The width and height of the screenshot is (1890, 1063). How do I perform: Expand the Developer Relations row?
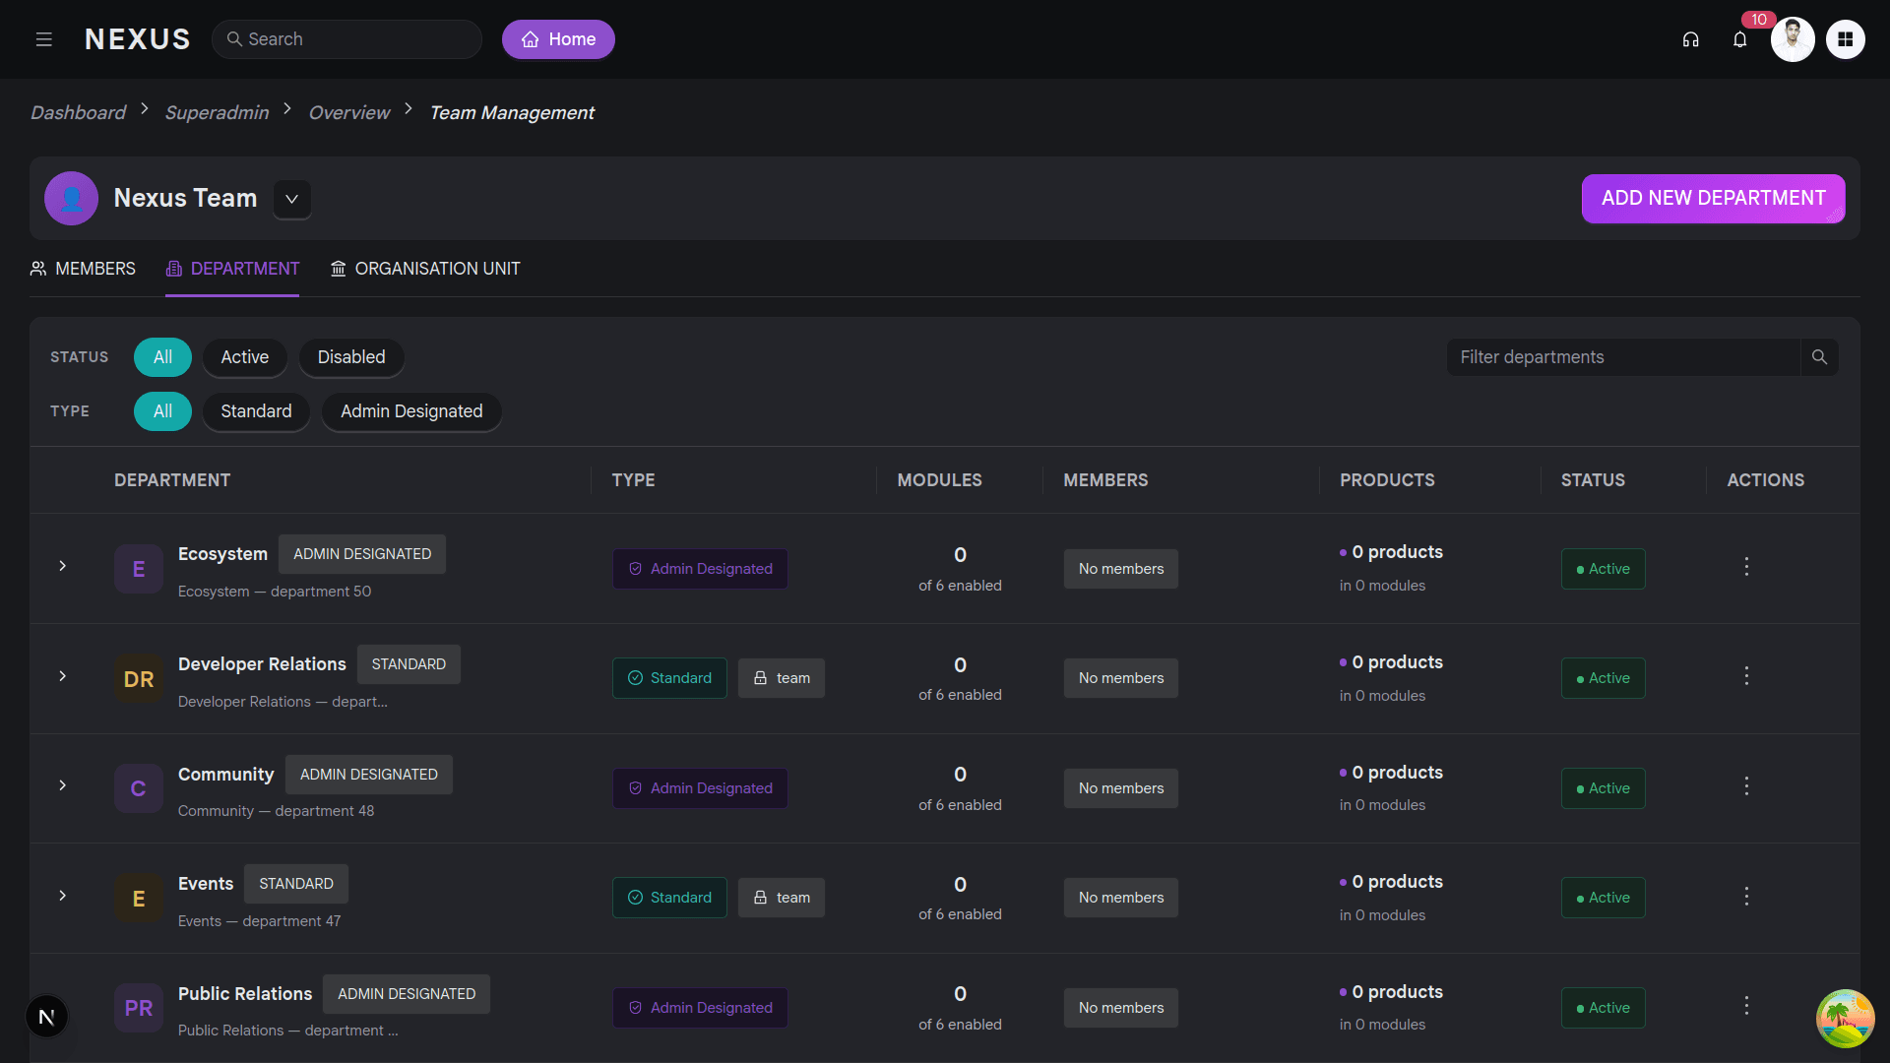[62, 676]
